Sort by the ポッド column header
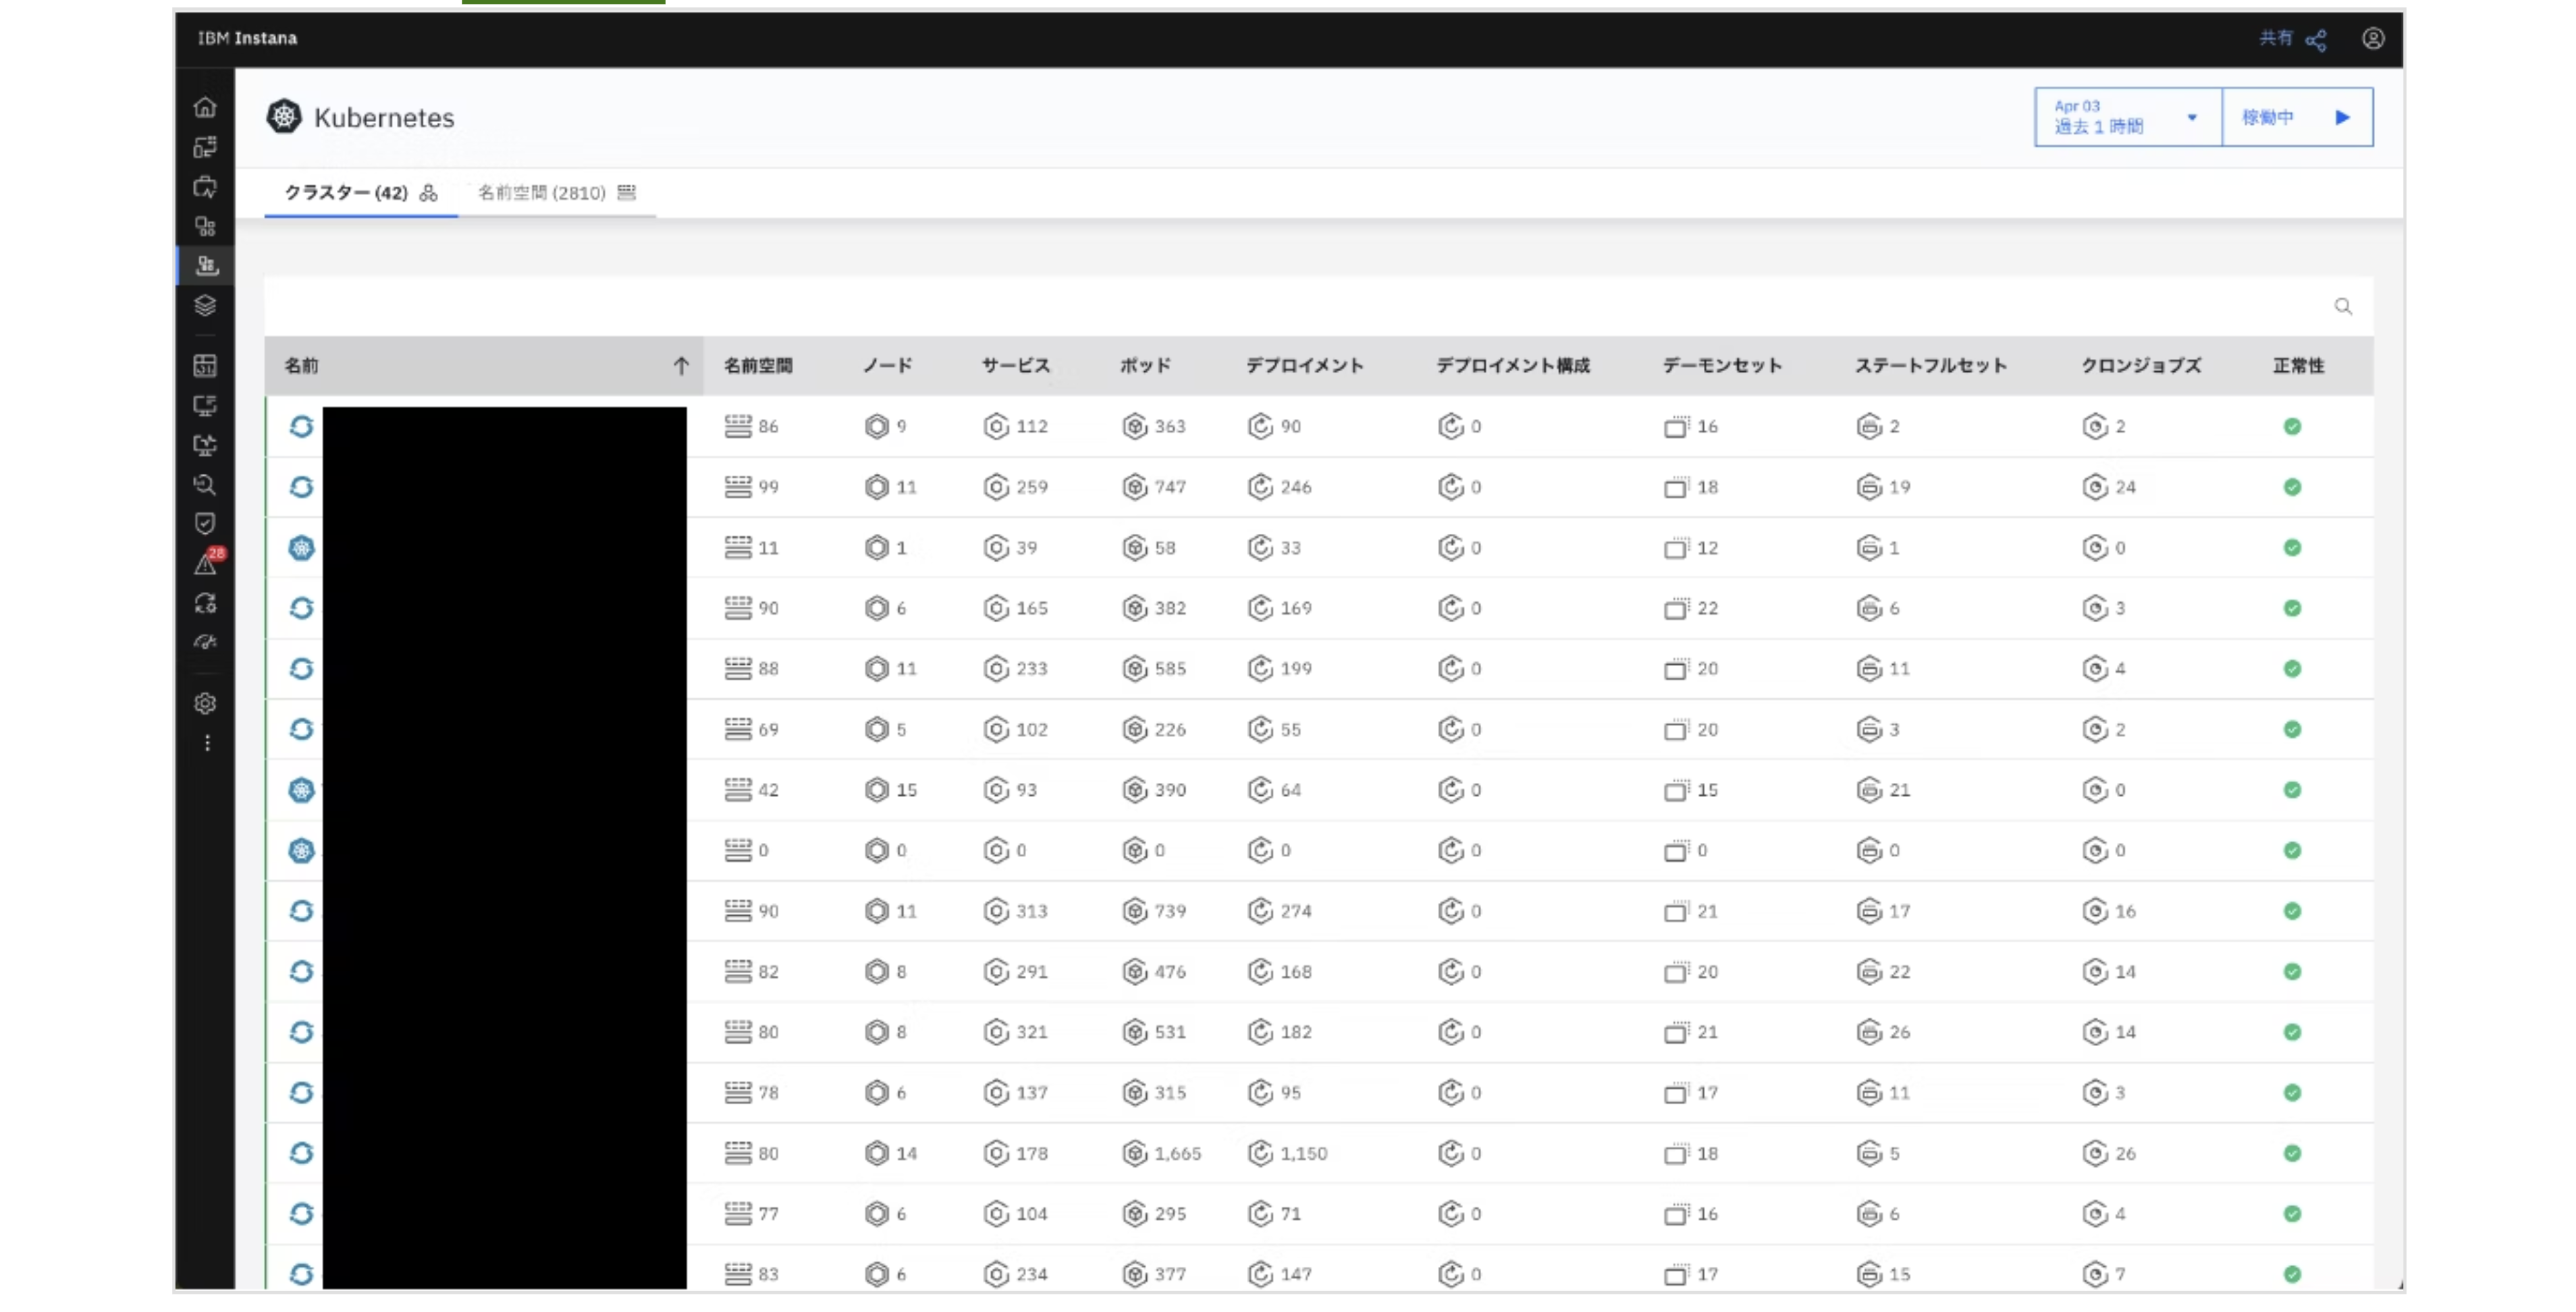This screenshot has width=2576, height=1312. pyautogui.click(x=1145, y=366)
